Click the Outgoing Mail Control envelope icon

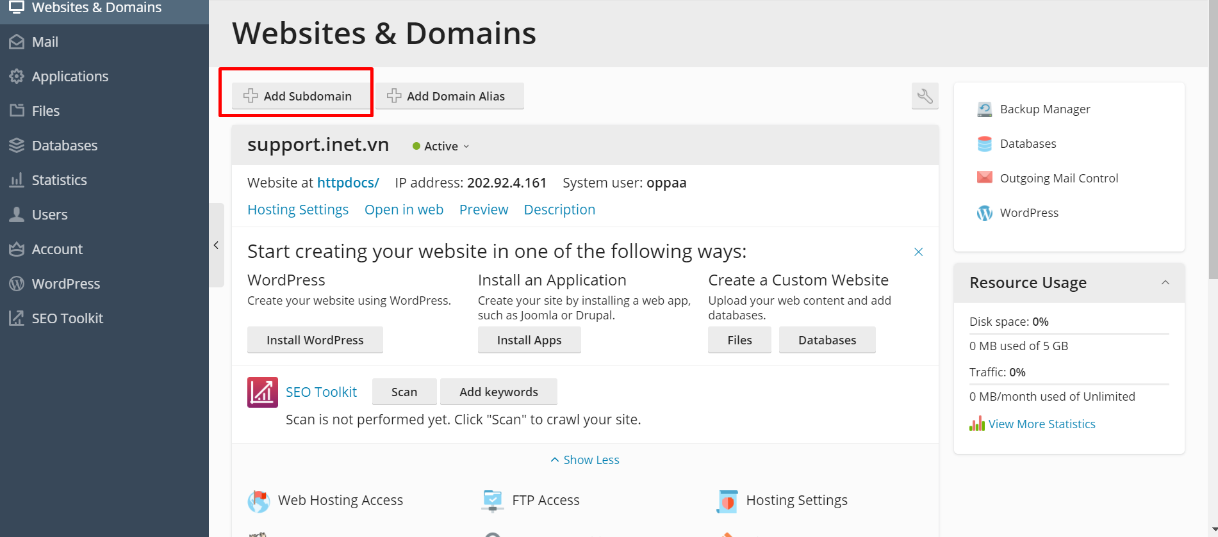(985, 177)
